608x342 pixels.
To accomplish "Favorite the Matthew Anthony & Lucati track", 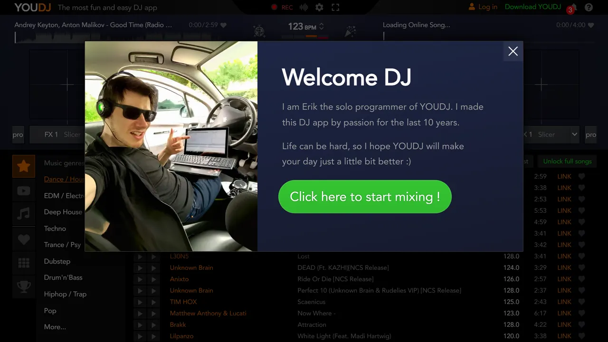I will (581, 313).
